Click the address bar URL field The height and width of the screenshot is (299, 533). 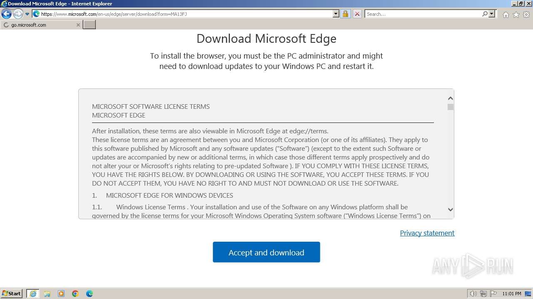[187, 14]
